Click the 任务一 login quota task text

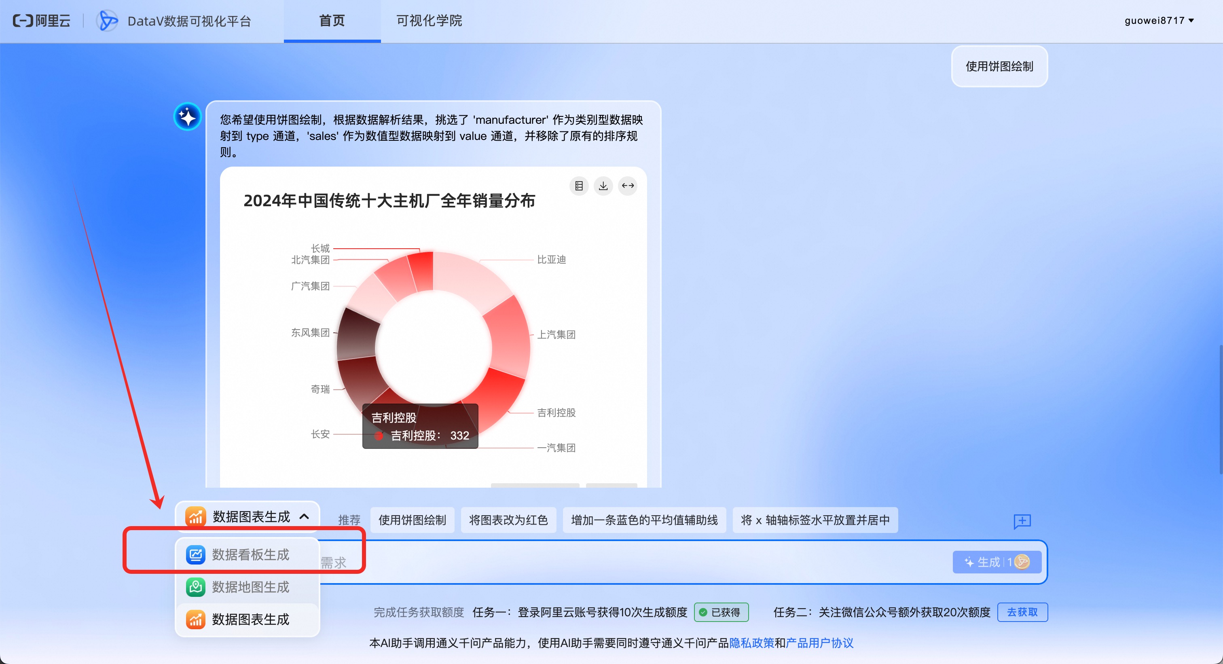580,612
